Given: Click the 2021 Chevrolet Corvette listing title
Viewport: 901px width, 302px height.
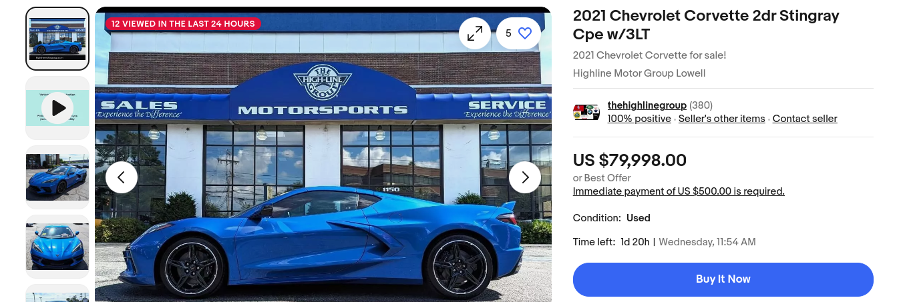Looking at the screenshot, I should pyautogui.click(x=706, y=25).
